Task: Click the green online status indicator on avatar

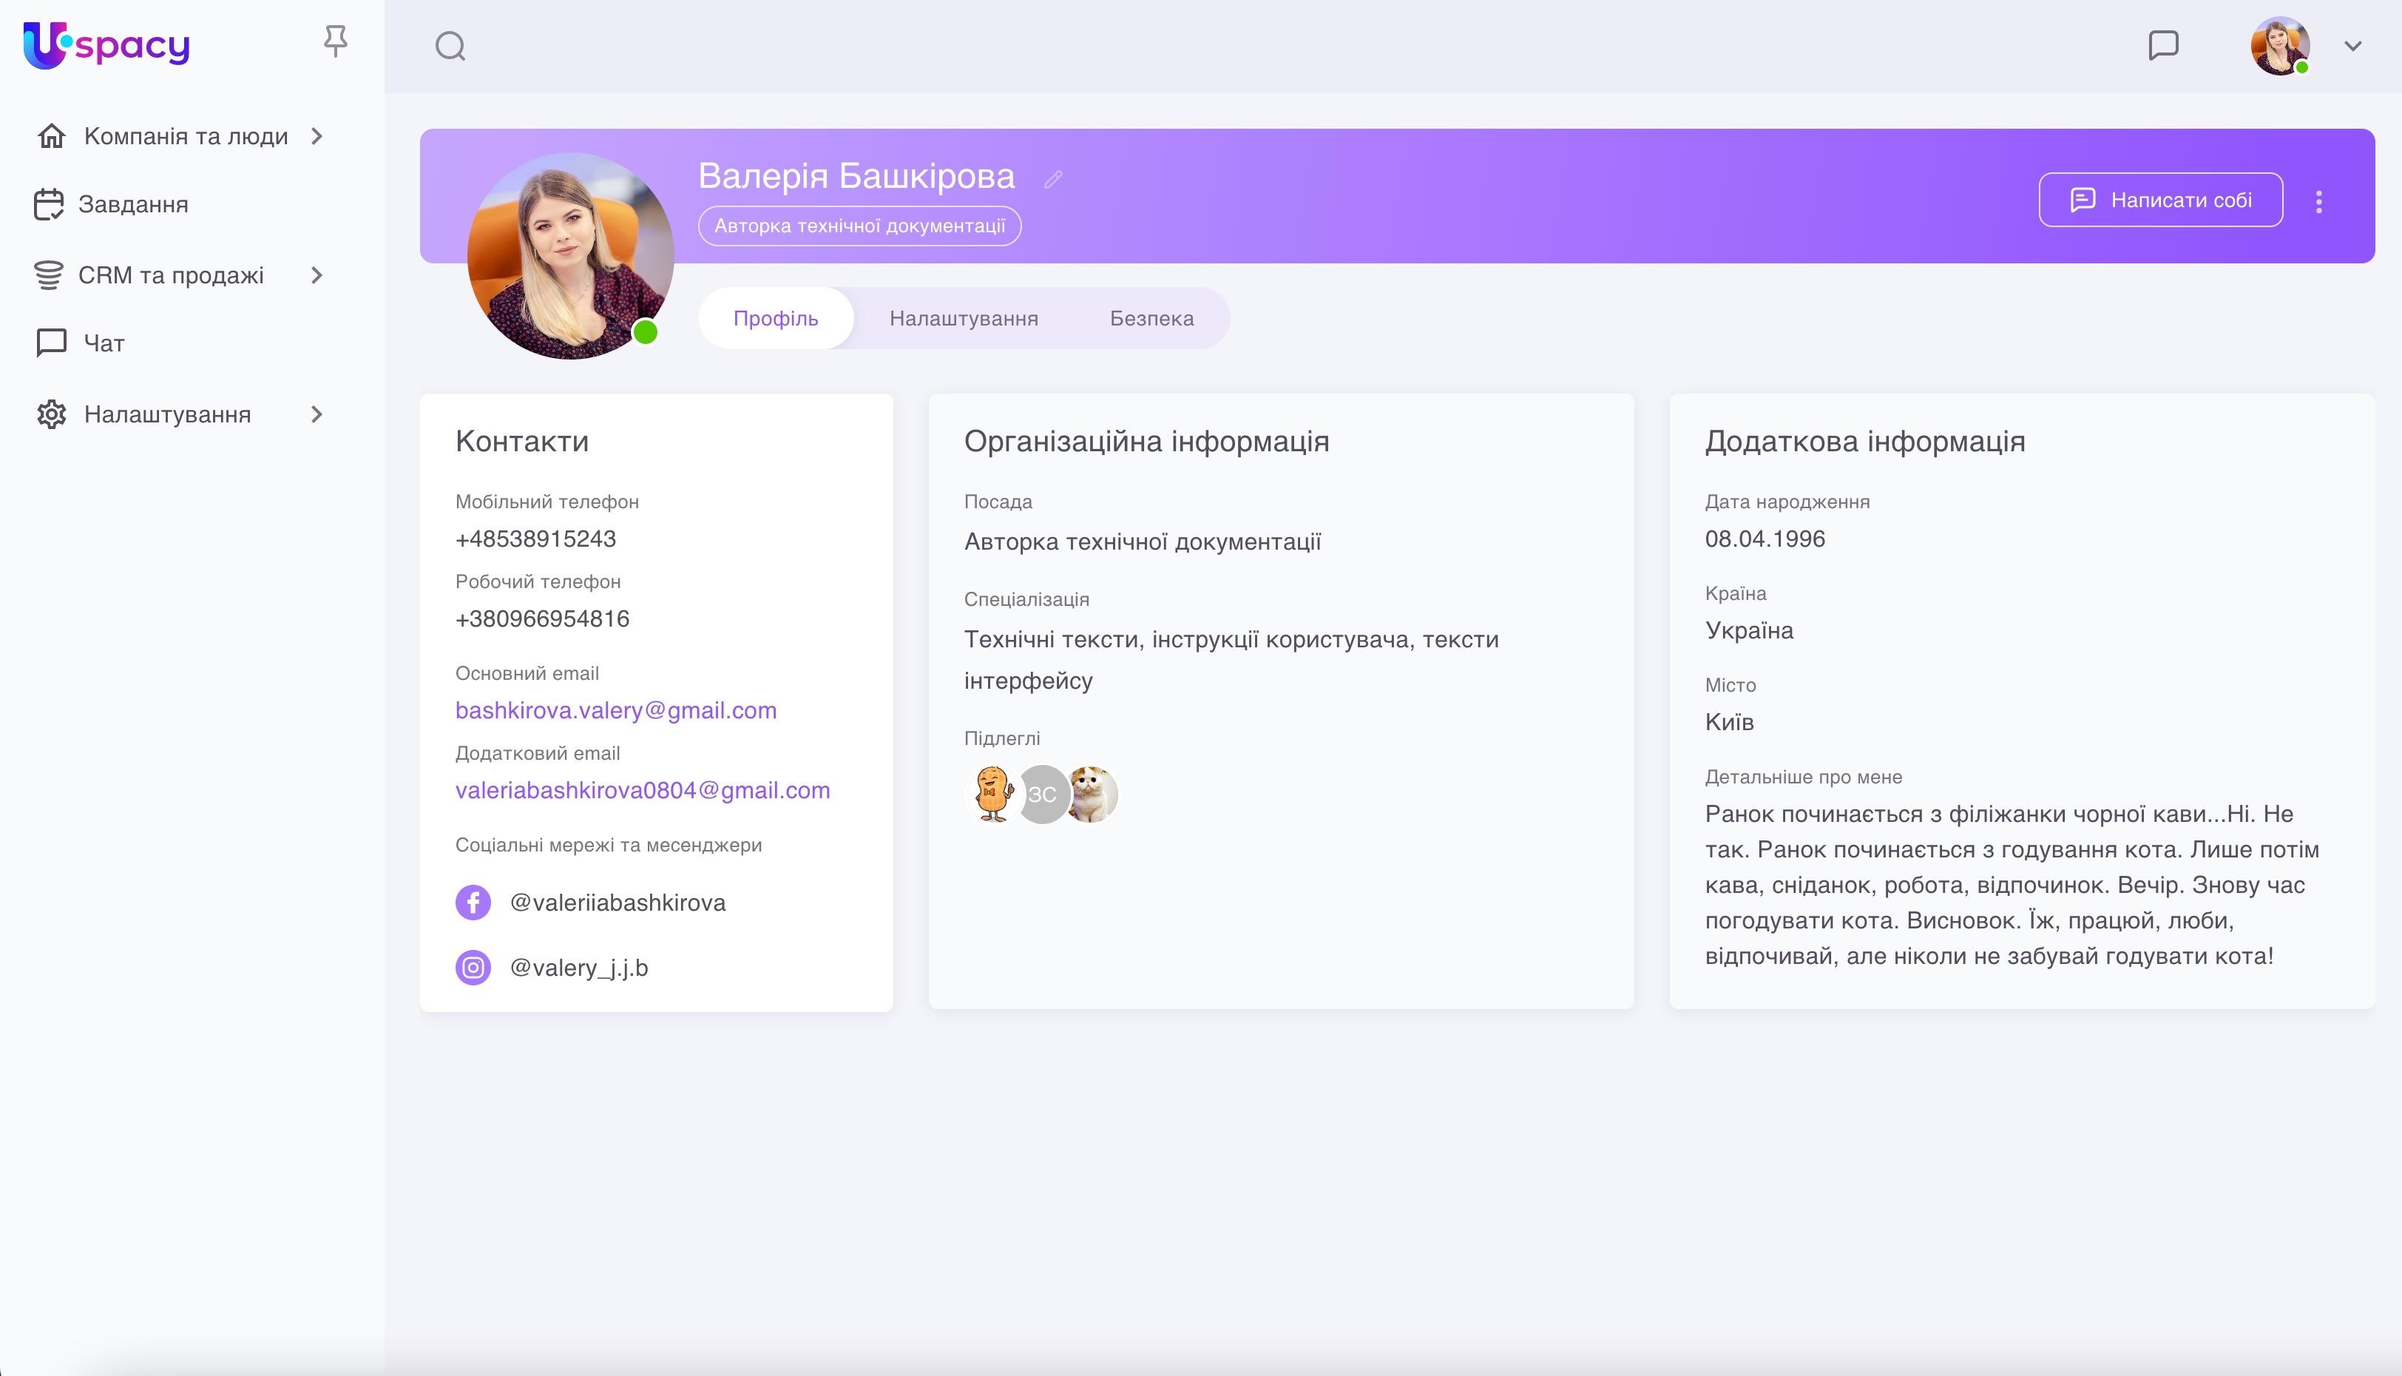Action: (645, 331)
